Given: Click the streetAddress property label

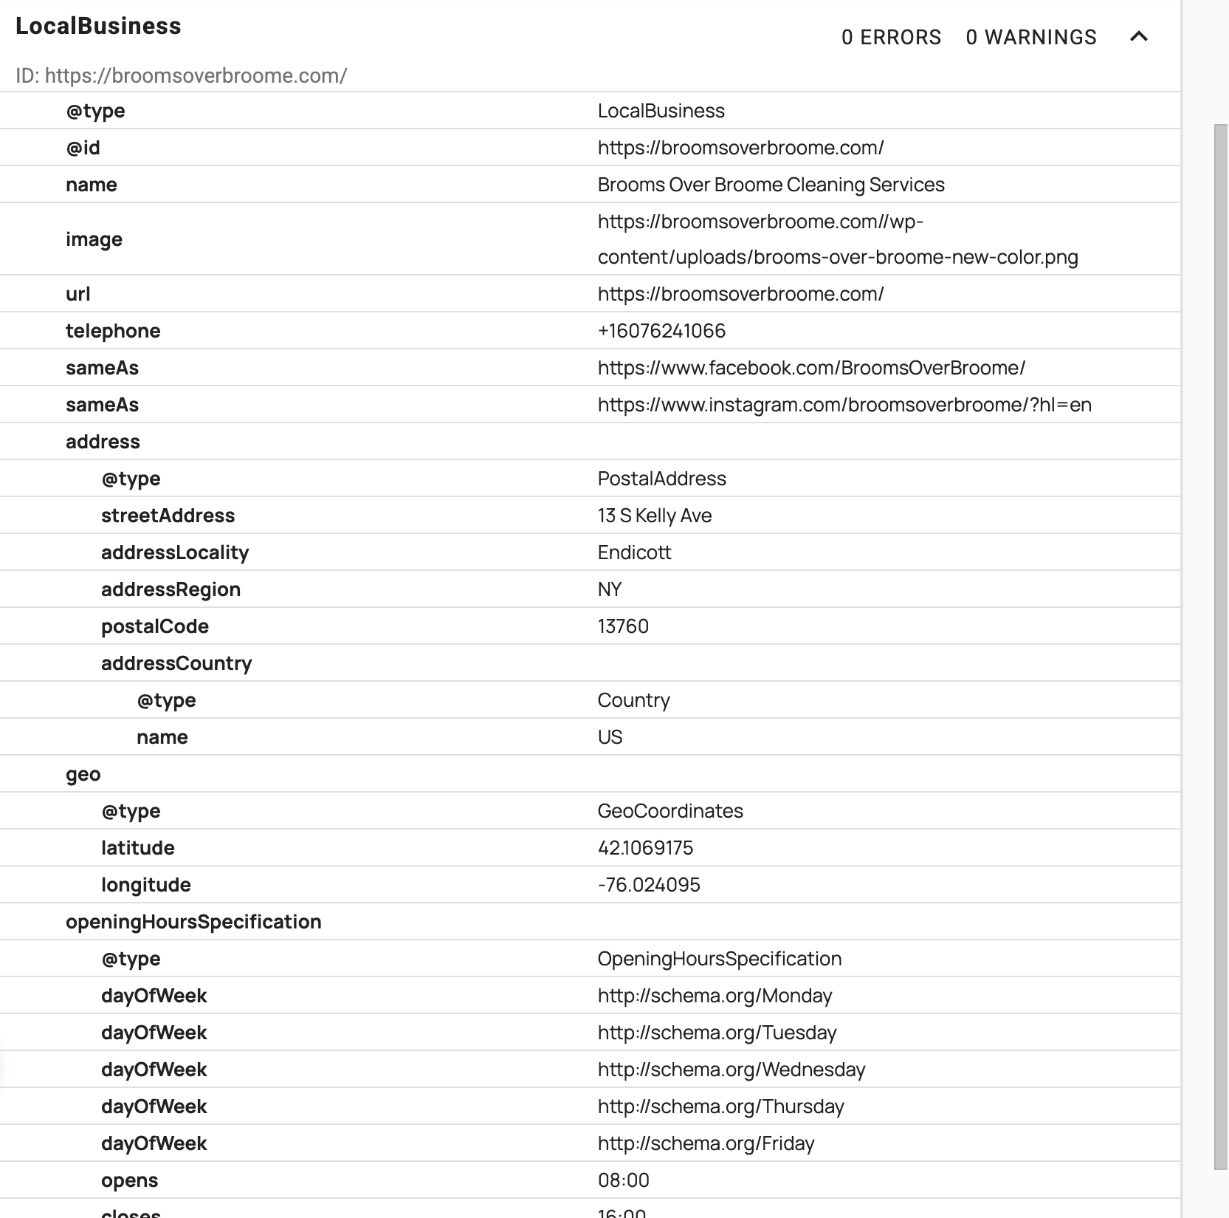Looking at the screenshot, I should (x=168, y=516).
